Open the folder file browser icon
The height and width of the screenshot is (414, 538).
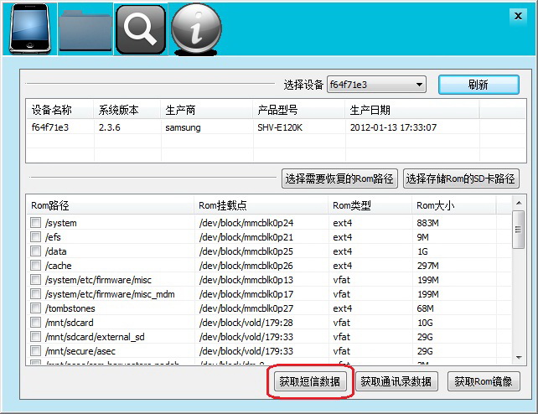[x=84, y=28]
